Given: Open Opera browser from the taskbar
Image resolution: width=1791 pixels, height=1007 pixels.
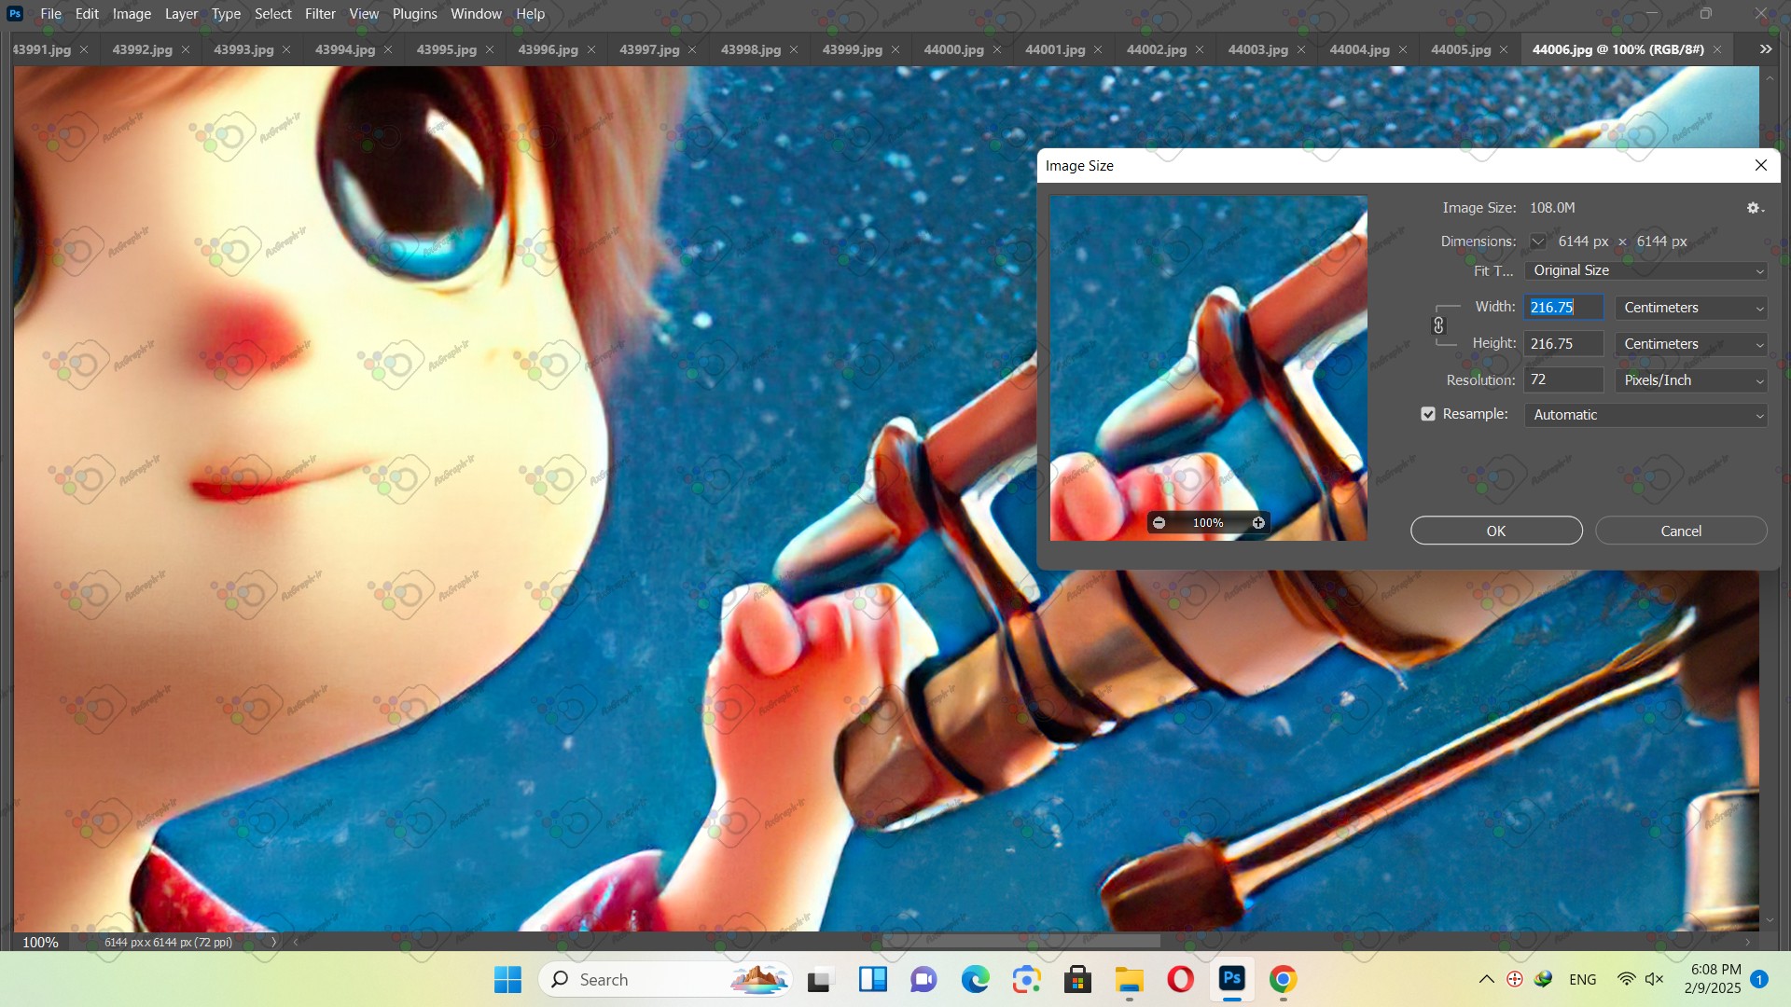Looking at the screenshot, I should [x=1180, y=980].
